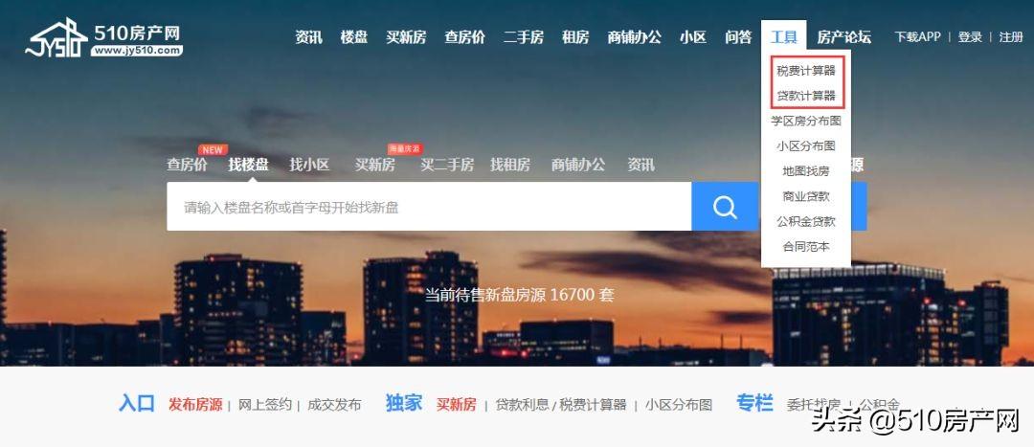Viewport: 1034px width, 447px height.
Task: Open the 网上签约 link
Action: click(264, 404)
